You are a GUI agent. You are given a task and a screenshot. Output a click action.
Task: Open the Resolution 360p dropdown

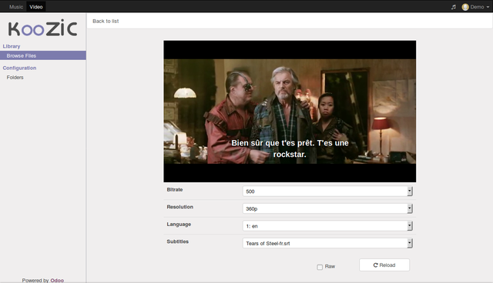point(327,208)
